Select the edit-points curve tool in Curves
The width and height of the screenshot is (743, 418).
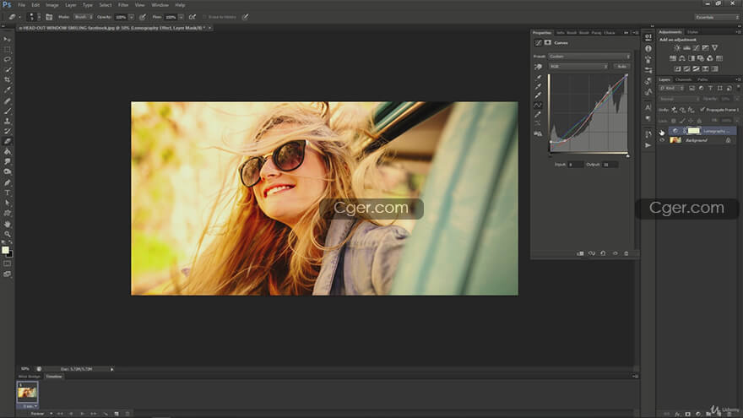538,106
